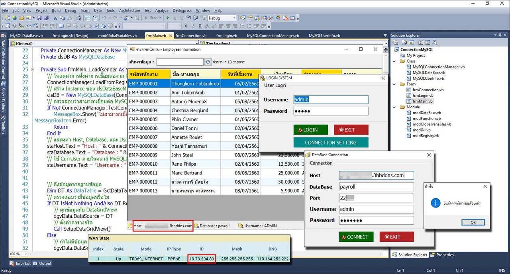Switch to frmLogin.vb [Design] tab
510x274 pixels.
(x=70, y=35)
